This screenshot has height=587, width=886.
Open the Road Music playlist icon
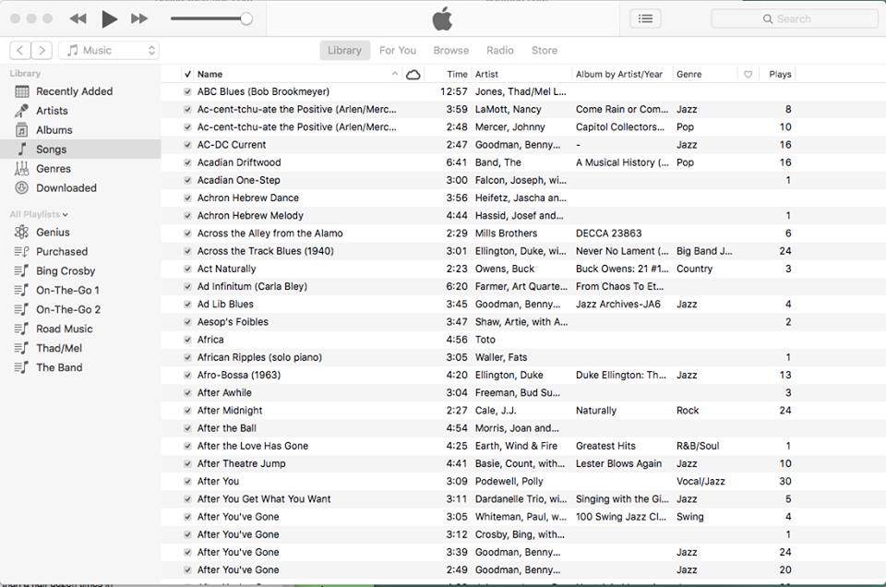click(x=21, y=329)
